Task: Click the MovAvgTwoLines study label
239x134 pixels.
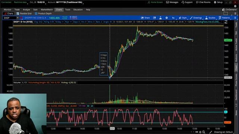Action: (208, 22)
